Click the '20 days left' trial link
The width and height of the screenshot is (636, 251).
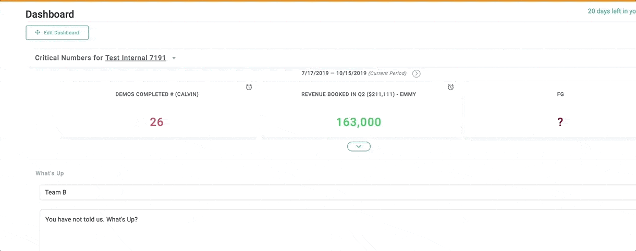pyautogui.click(x=611, y=11)
